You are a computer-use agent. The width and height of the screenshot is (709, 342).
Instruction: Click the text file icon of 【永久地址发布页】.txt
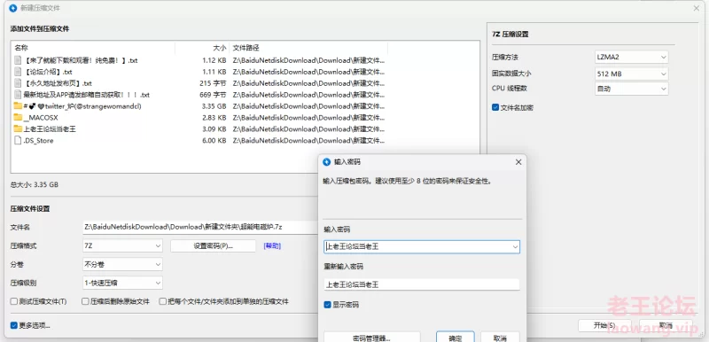tap(18, 83)
